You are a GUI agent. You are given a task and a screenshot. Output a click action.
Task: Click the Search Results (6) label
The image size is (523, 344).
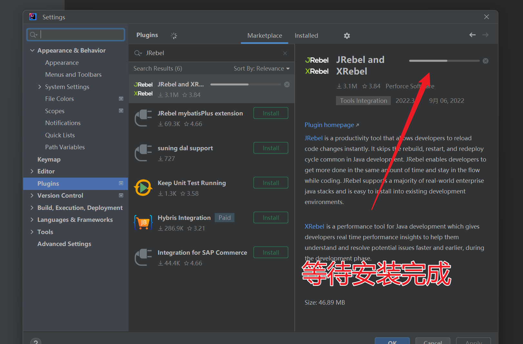coord(158,68)
